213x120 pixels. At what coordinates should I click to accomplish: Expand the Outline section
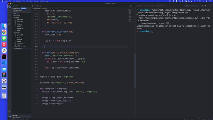[15, 115]
